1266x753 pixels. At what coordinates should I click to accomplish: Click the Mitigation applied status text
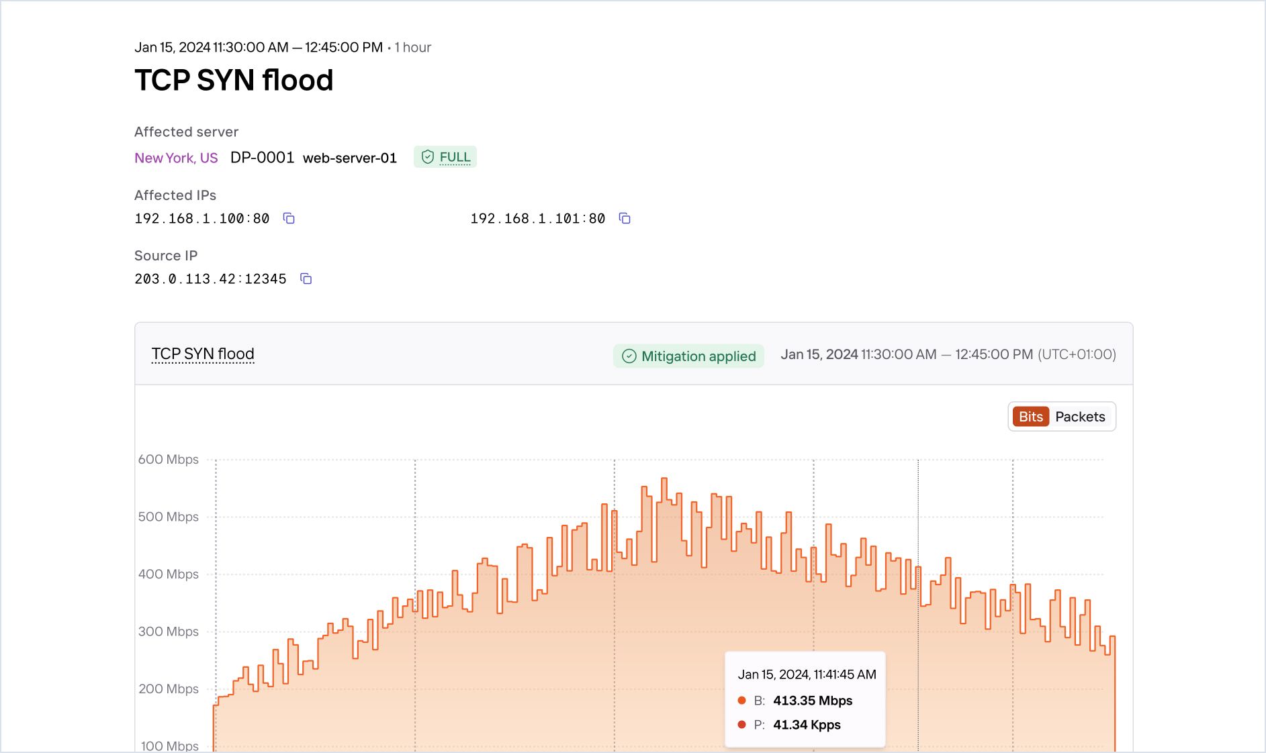(698, 356)
